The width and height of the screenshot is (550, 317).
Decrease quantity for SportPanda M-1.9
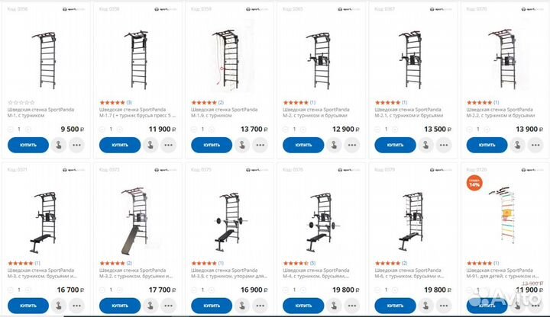[x=195, y=129]
